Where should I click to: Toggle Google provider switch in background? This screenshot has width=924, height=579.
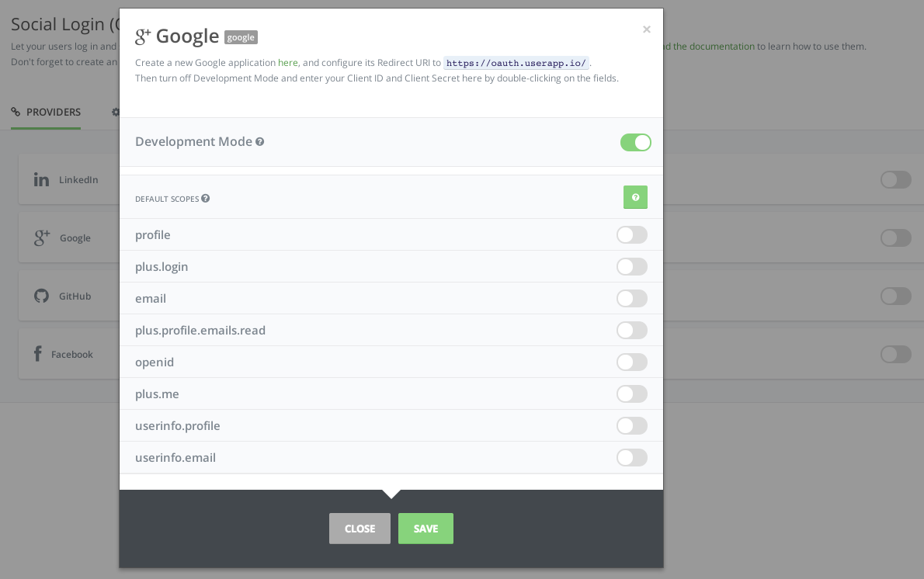click(896, 238)
